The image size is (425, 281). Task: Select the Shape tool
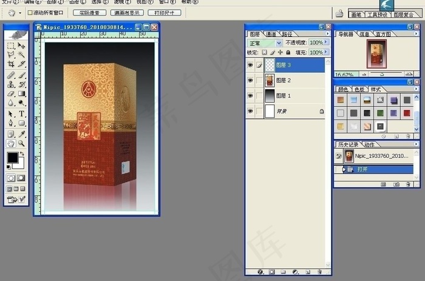point(21,123)
